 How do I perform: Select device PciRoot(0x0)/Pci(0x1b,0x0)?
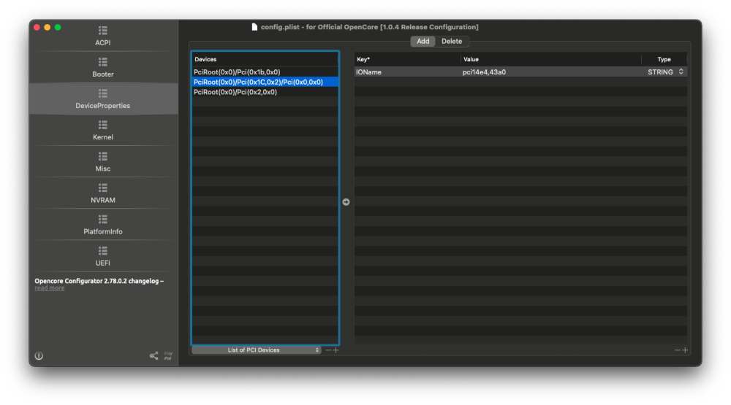(265, 72)
